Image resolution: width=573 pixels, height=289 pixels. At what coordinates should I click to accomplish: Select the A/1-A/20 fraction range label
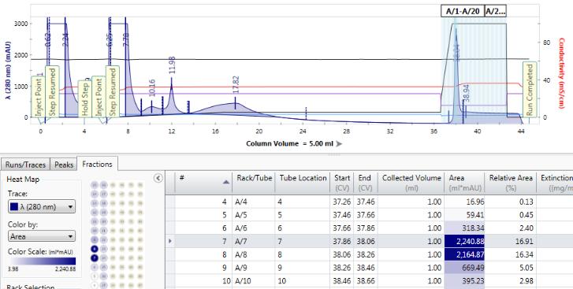point(463,11)
